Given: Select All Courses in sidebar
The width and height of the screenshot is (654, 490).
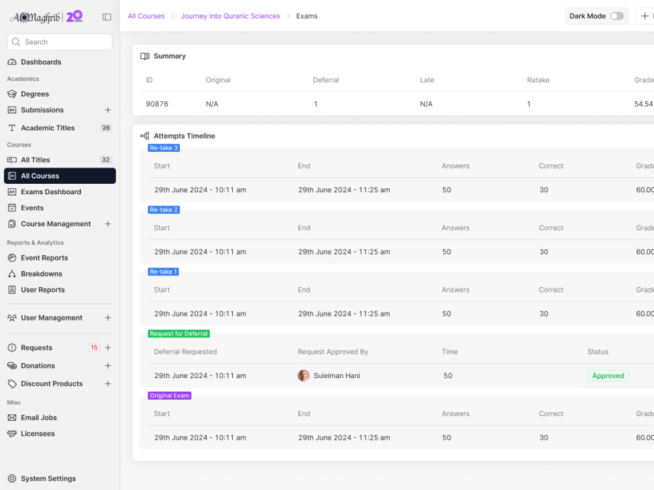Looking at the screenshot, I should coord(60,176).
